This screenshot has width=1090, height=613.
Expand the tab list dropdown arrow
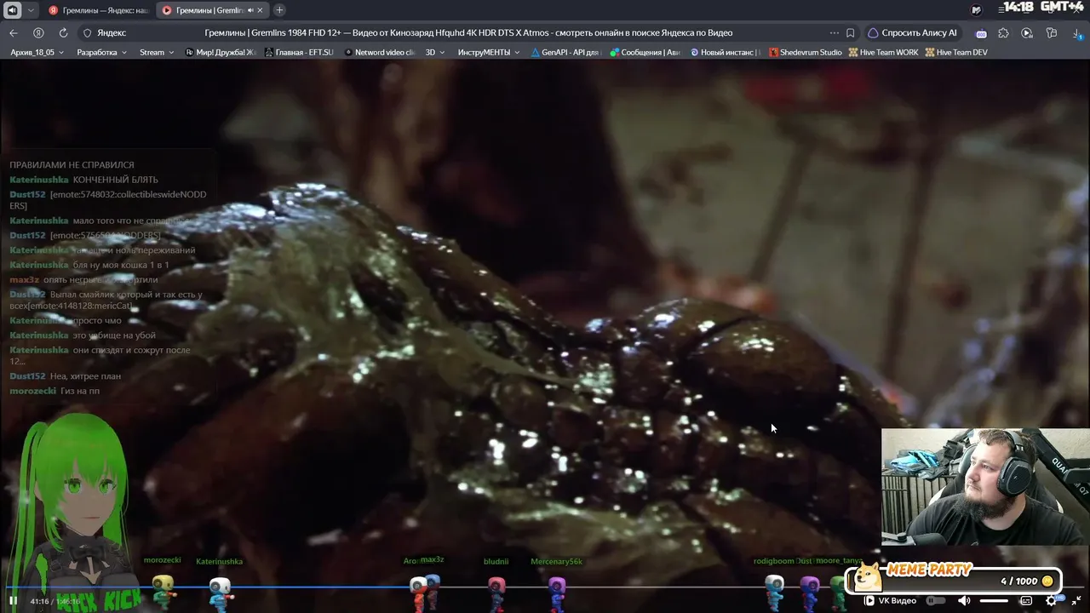pyautogui.click(x=32, y=10)
